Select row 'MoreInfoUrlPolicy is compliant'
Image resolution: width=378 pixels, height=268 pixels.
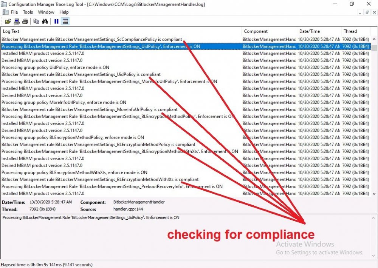coord(186,109)
